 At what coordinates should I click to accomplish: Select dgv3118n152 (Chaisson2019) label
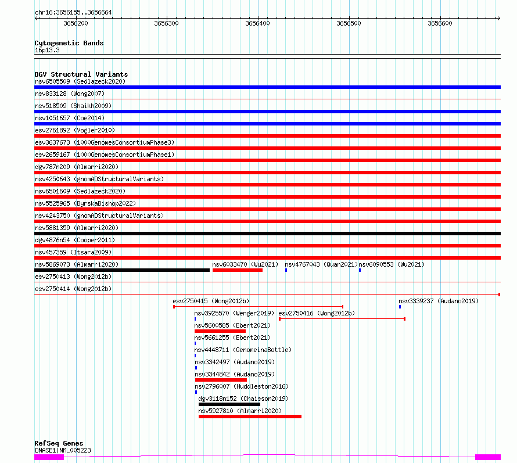point(243,399)
